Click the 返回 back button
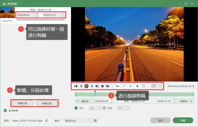This screenshot has width=198, height=127. pyautogui.click(x=160, y=120)
